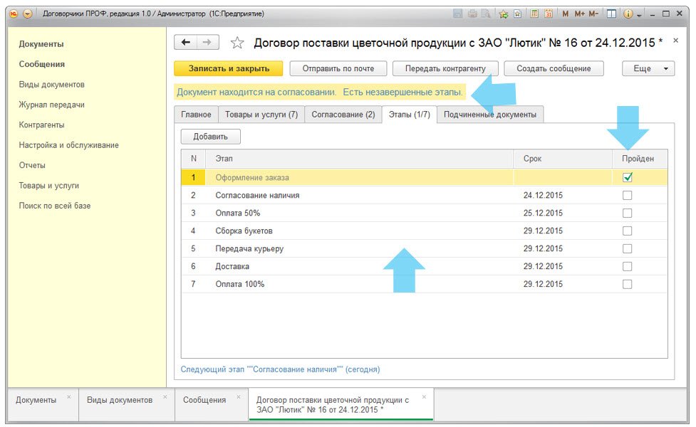Screen dimensions: 696x427
Task: Add to favorites star with arrow icon
Action: click(x=504, y=14)
